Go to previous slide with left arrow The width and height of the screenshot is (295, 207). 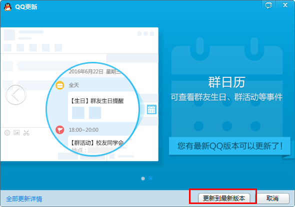coord(15,95)
